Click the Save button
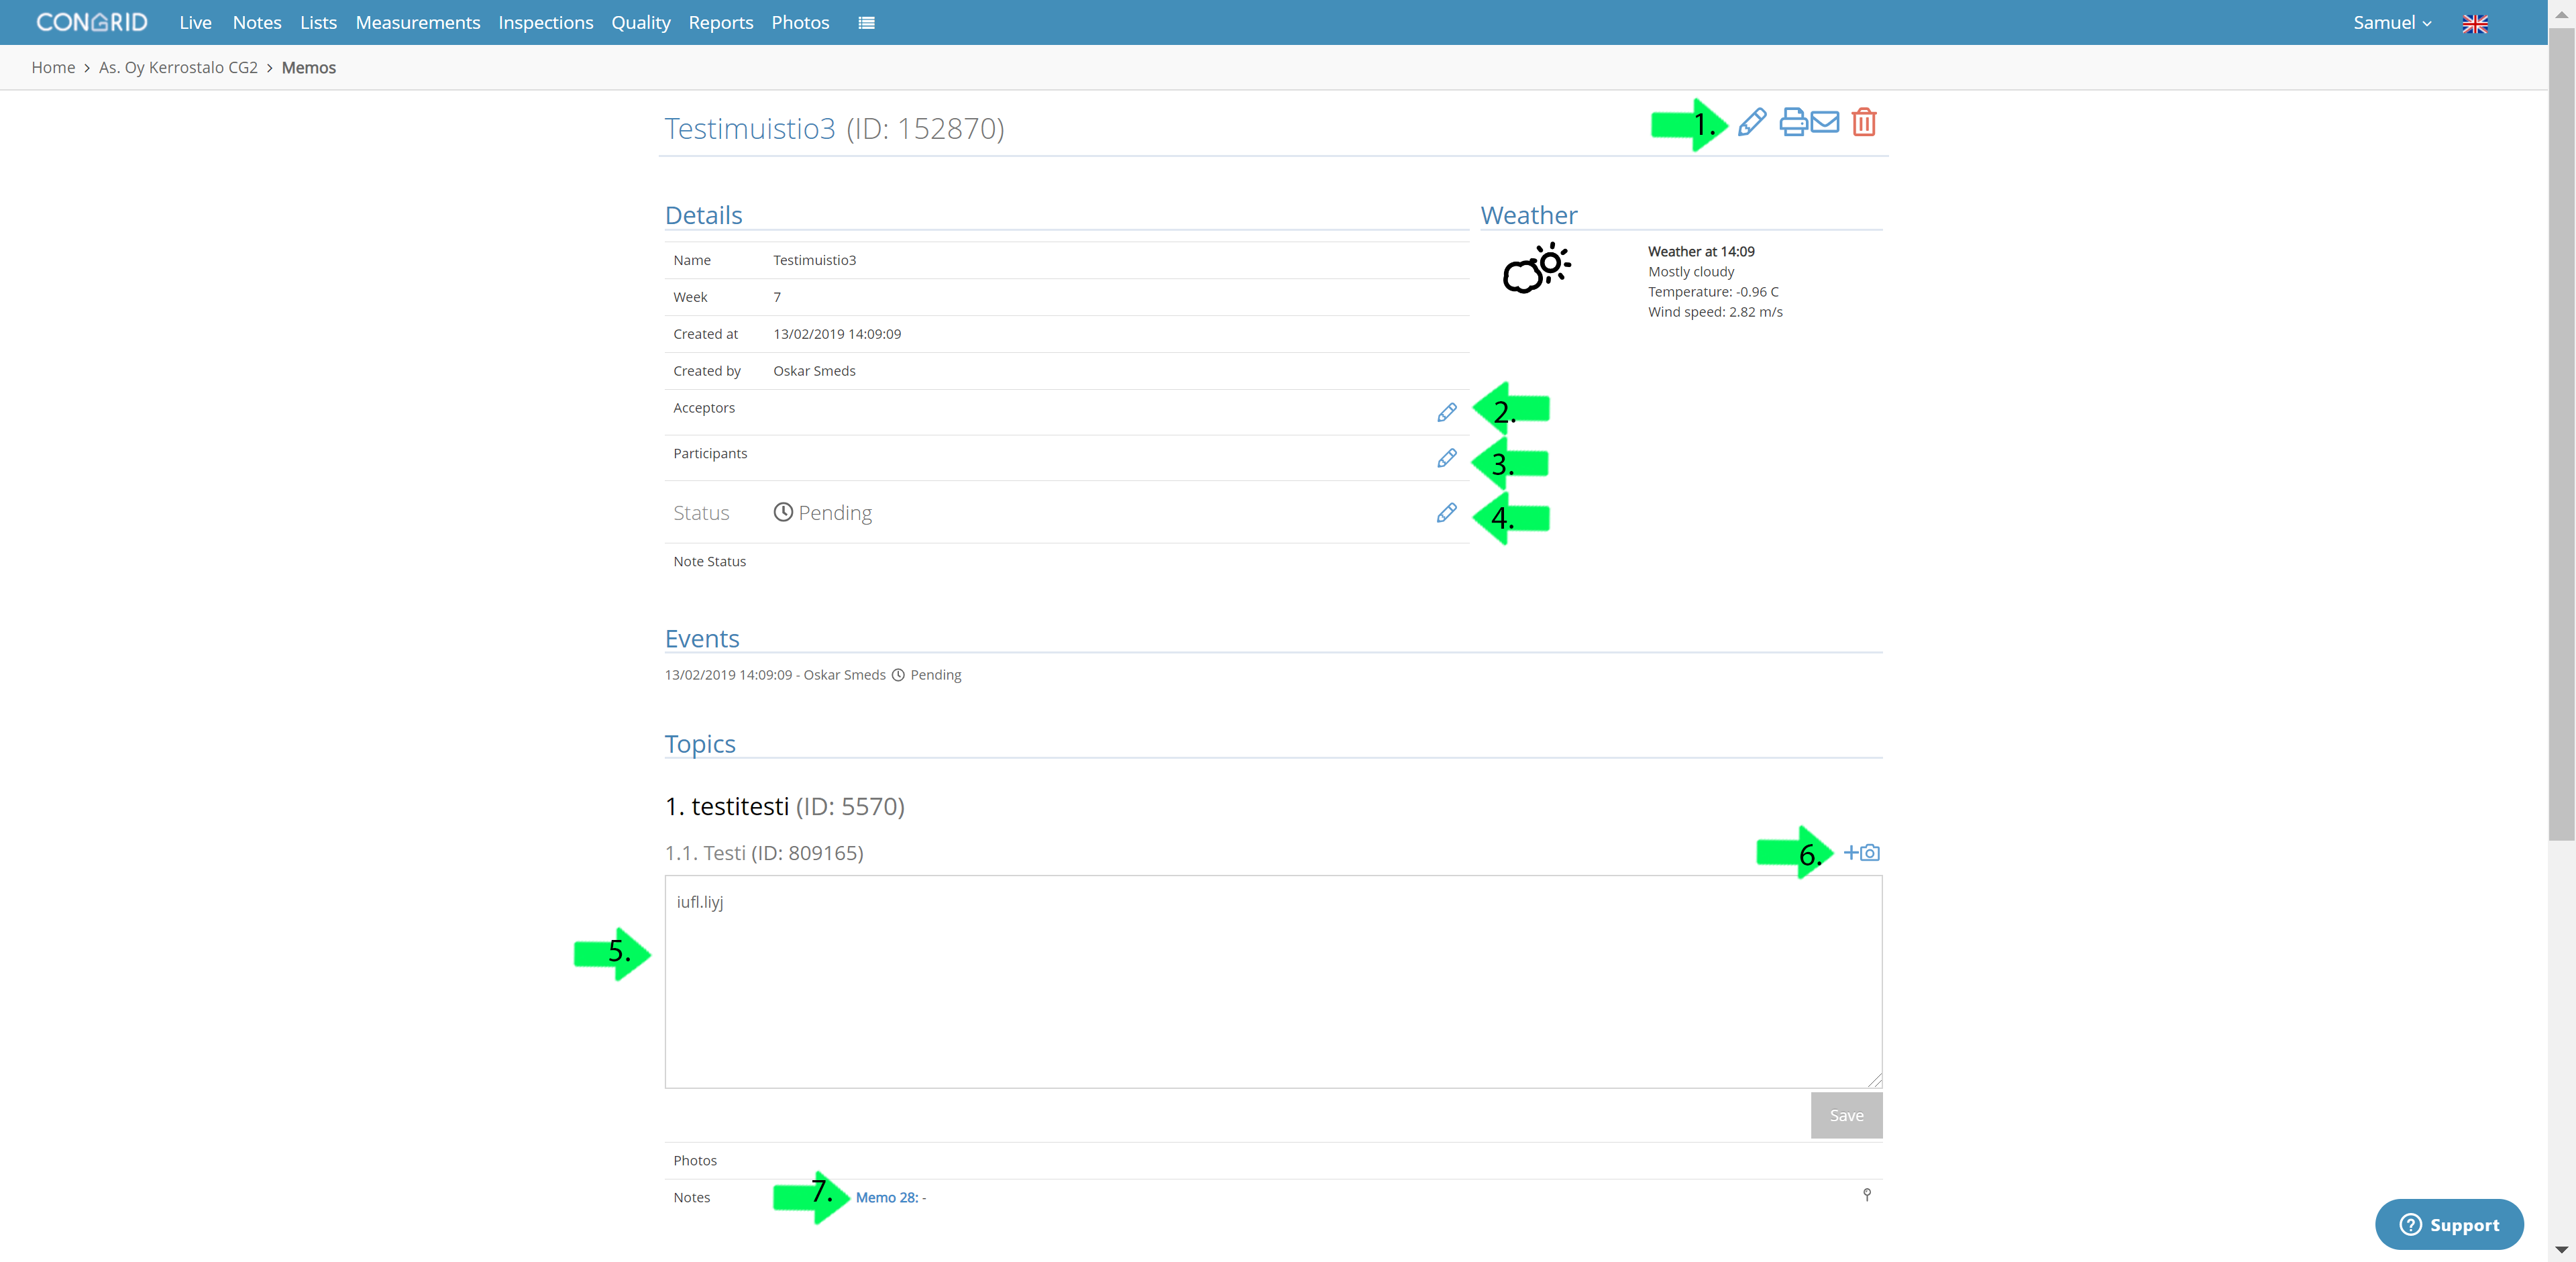This screenshot has height=1262, width=2576. [x=1847, y=1115]
